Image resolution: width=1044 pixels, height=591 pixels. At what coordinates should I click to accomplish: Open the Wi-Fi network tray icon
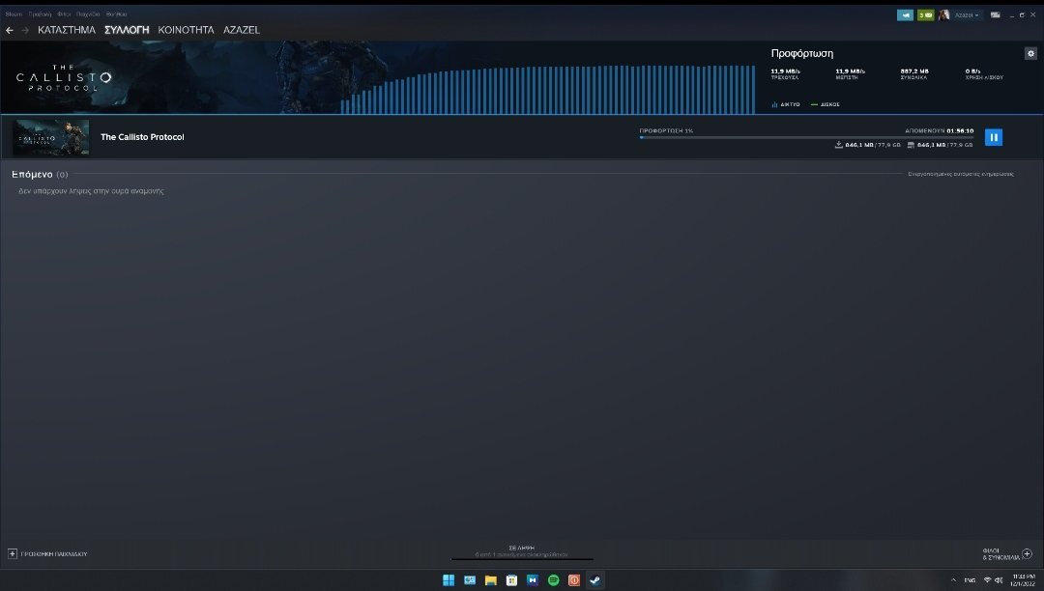pyautogui.click(x=987, y=580)
